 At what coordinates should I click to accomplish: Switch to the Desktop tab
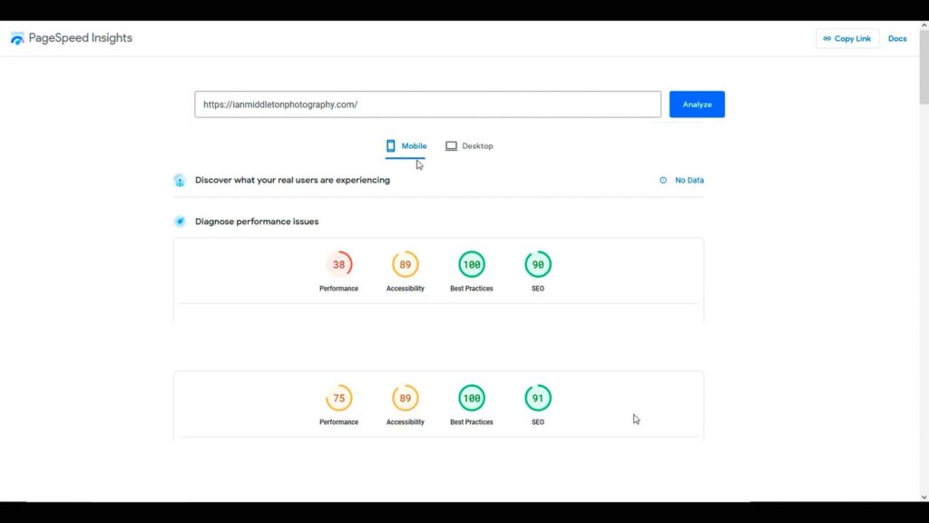(469, 146)
